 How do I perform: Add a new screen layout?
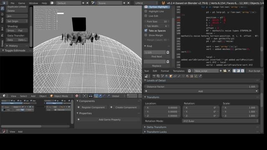[x=83, y=3]
